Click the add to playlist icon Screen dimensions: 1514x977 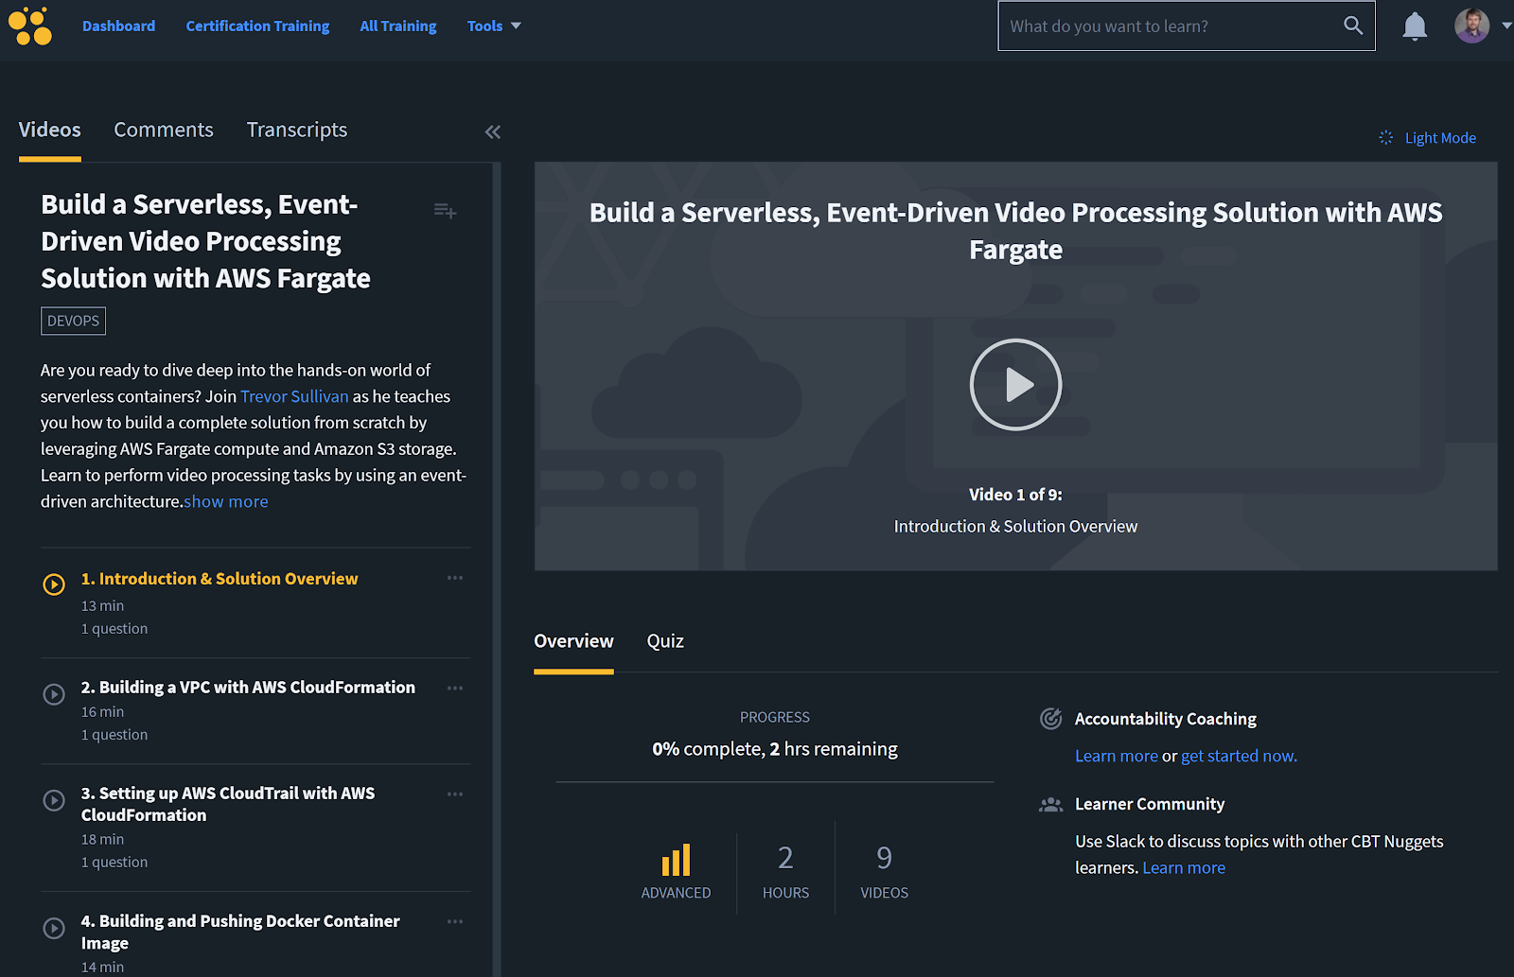point(445,211)
